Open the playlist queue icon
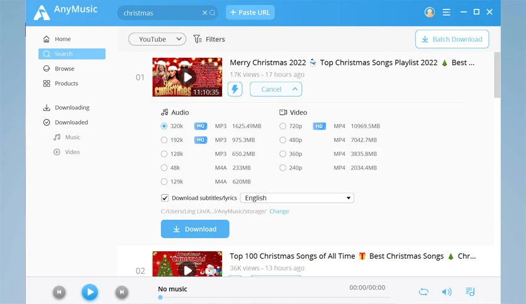 [470, 291]
